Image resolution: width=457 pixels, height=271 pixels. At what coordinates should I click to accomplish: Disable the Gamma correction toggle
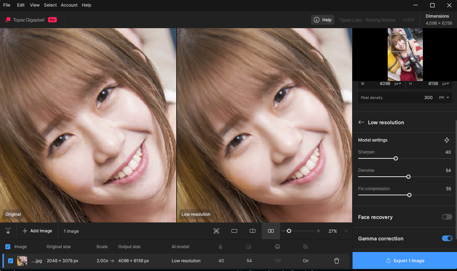447,239
